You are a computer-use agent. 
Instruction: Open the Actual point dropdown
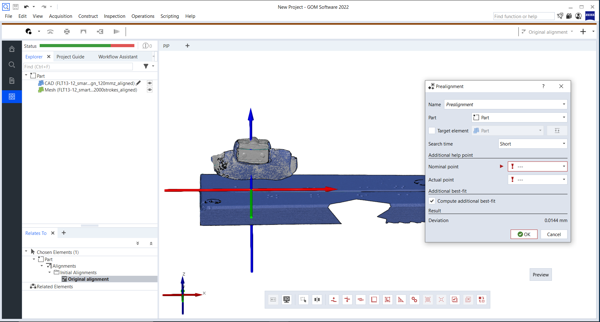(x=564, y=180)
